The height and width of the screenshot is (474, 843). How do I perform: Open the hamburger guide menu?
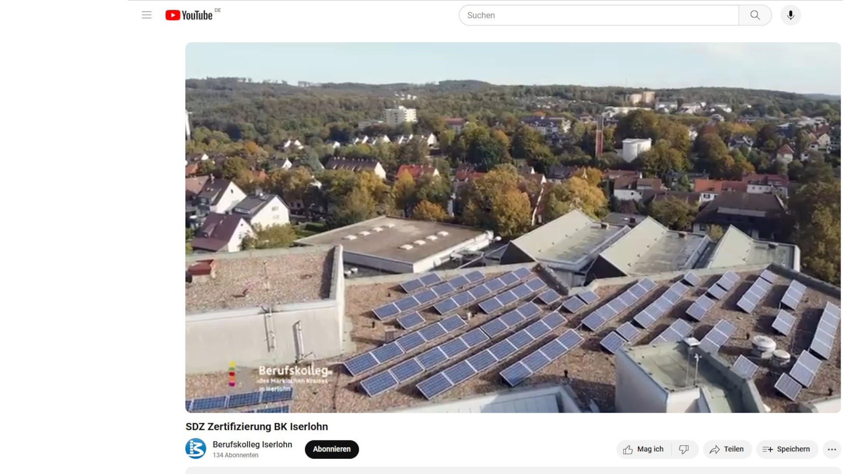pos(147,15)
